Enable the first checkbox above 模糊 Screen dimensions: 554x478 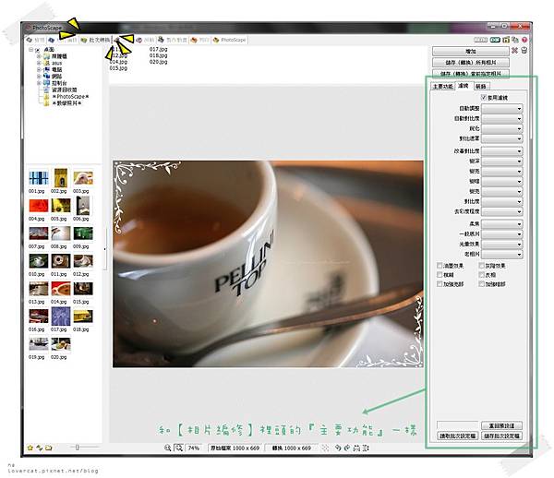click(440, 266)
